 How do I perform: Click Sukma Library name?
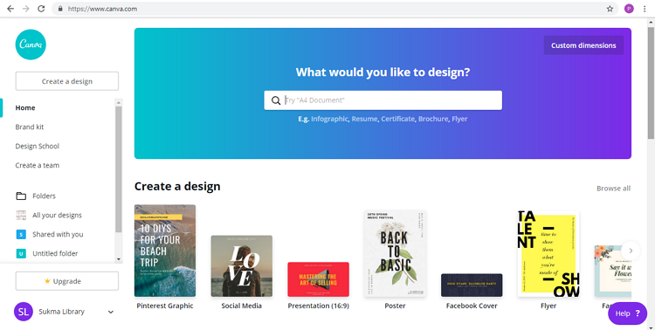[x=61, y=312]
